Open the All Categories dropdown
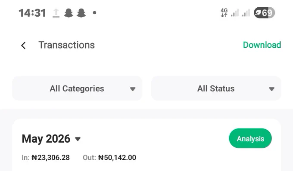Screen dimensions: 293x171 pos(77,89)
